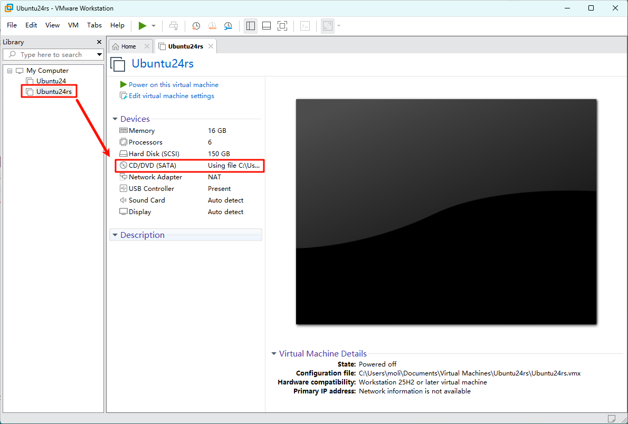Toggle the Show Library sidebar icon
The height and width of the screenshot is (424, 628).
click(x=251, y=26)
